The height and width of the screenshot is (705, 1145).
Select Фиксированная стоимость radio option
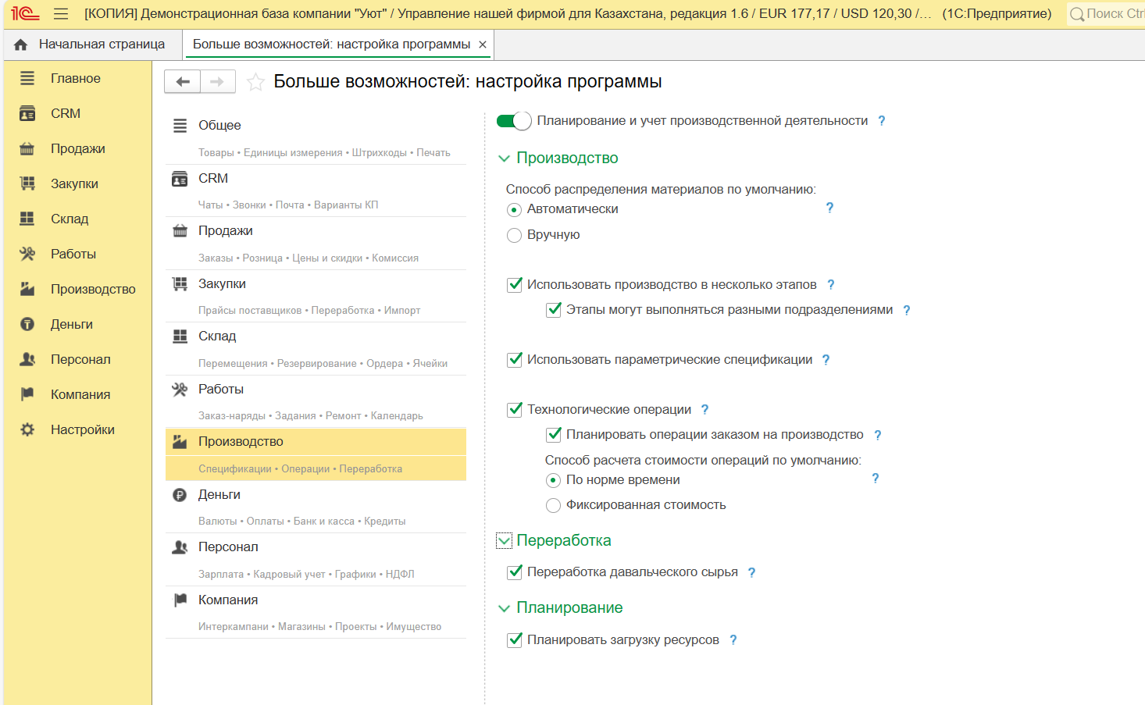(553, 505)
